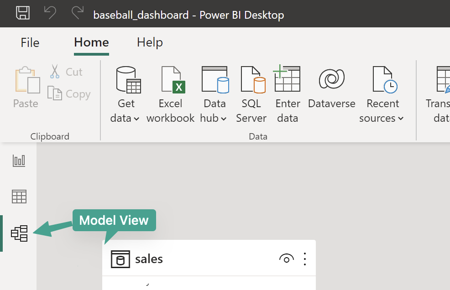
Task: Open Table view from the sidebar
Action: pos(19,197)
